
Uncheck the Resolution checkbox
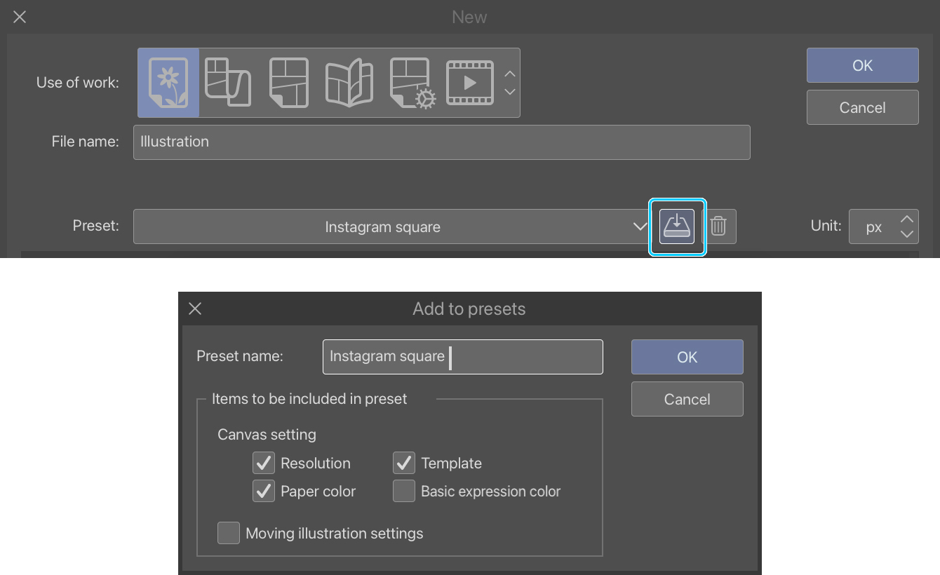pyautogui.click(x=264, y=464)
